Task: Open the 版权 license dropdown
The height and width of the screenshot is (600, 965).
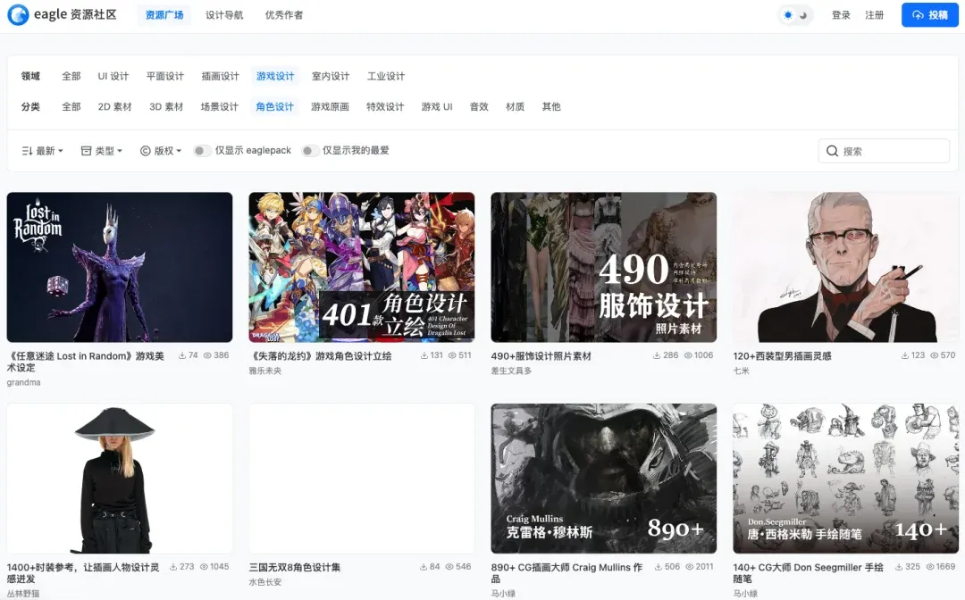Action: click(x=161, y=151)
